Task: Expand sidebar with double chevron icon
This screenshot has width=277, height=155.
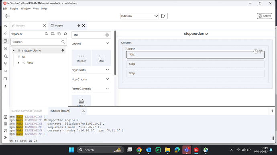Action: [x=6, y=137]
